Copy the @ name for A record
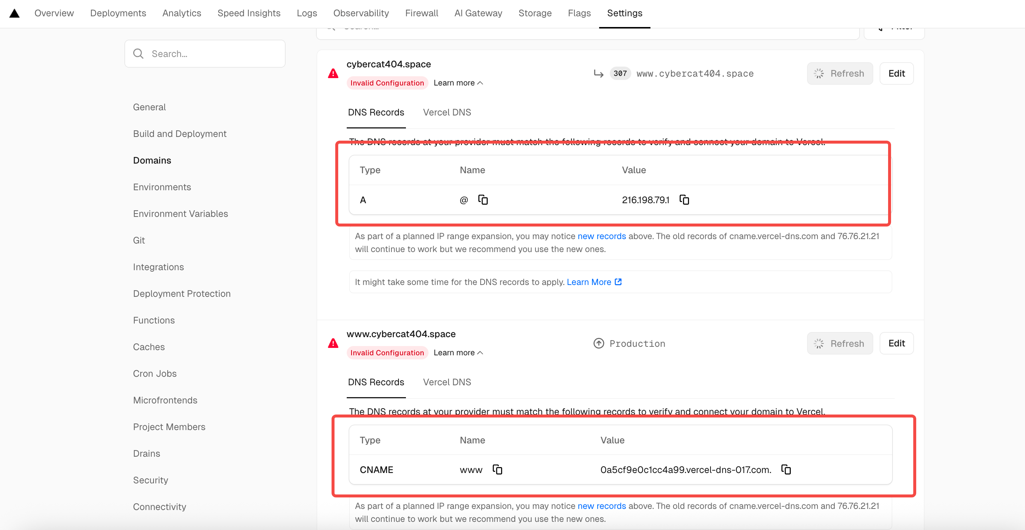 [x=483, y=200]
